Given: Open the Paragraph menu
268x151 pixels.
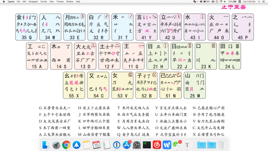Looking at the screenshot, I should pyautogui.click(x=33, y=2).
